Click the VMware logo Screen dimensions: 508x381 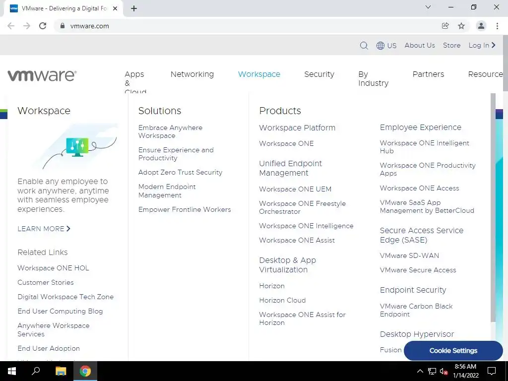coord(42,75)
